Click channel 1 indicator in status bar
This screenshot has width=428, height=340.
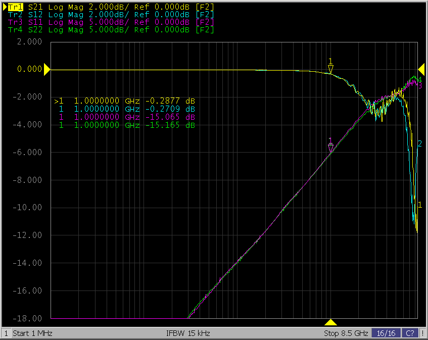[x=6, y=333]
